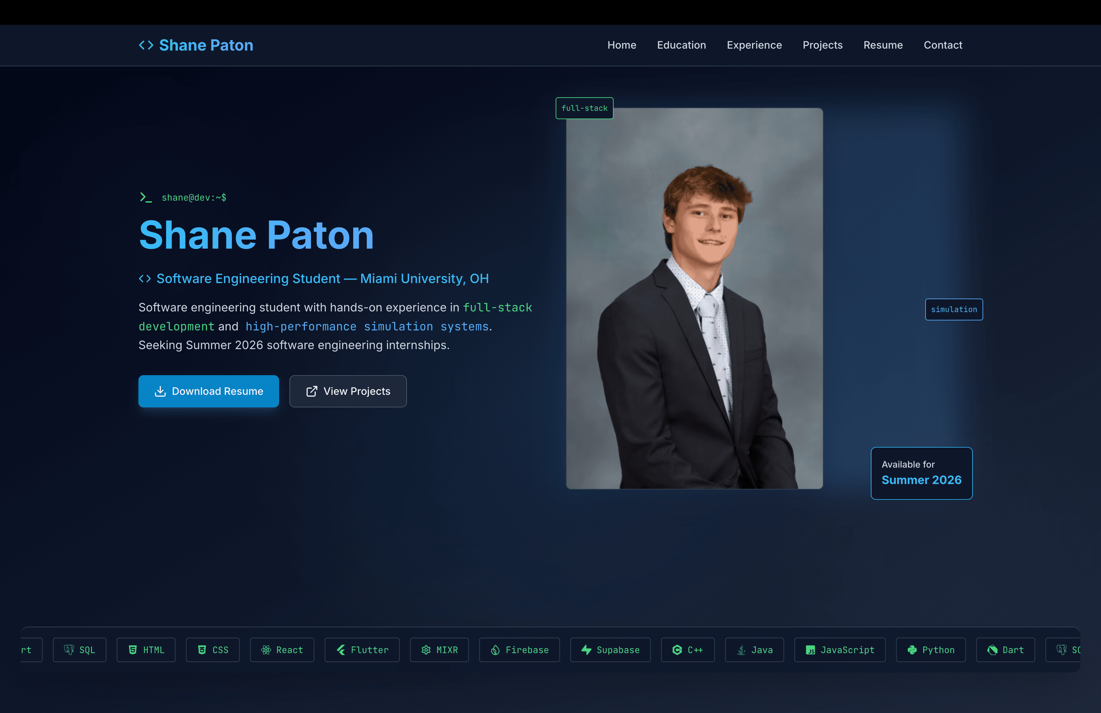Click the Supabase bolt chip
The width and height of the screenshot is (1101, 713).
(610, 650)
